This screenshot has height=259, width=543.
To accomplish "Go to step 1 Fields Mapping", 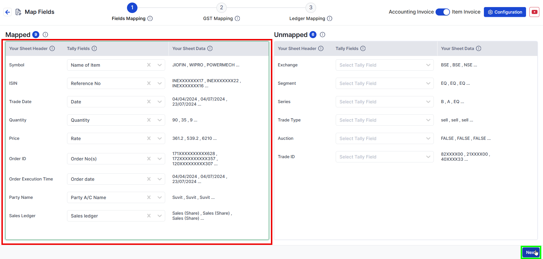I will click(x=132, y=8).
